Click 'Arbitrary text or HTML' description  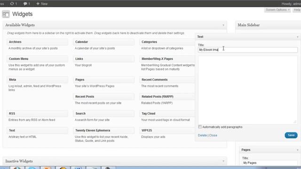click(23, 137)
